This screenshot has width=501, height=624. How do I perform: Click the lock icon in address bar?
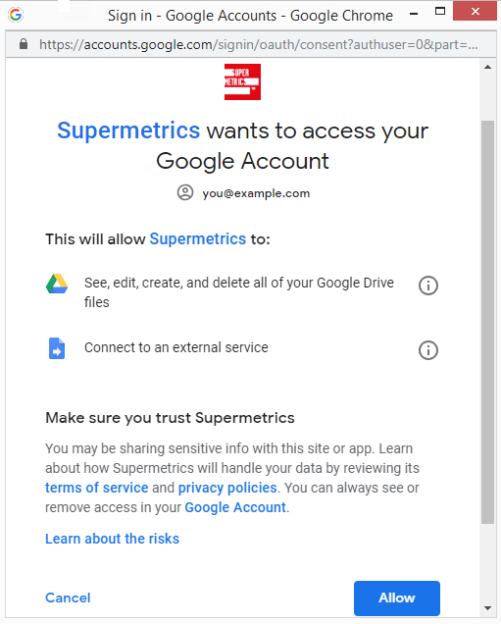tap(24, 44)
